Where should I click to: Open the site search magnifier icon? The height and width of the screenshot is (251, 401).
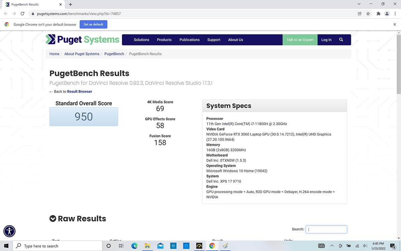pyautogui.click(x=341, y=39)
